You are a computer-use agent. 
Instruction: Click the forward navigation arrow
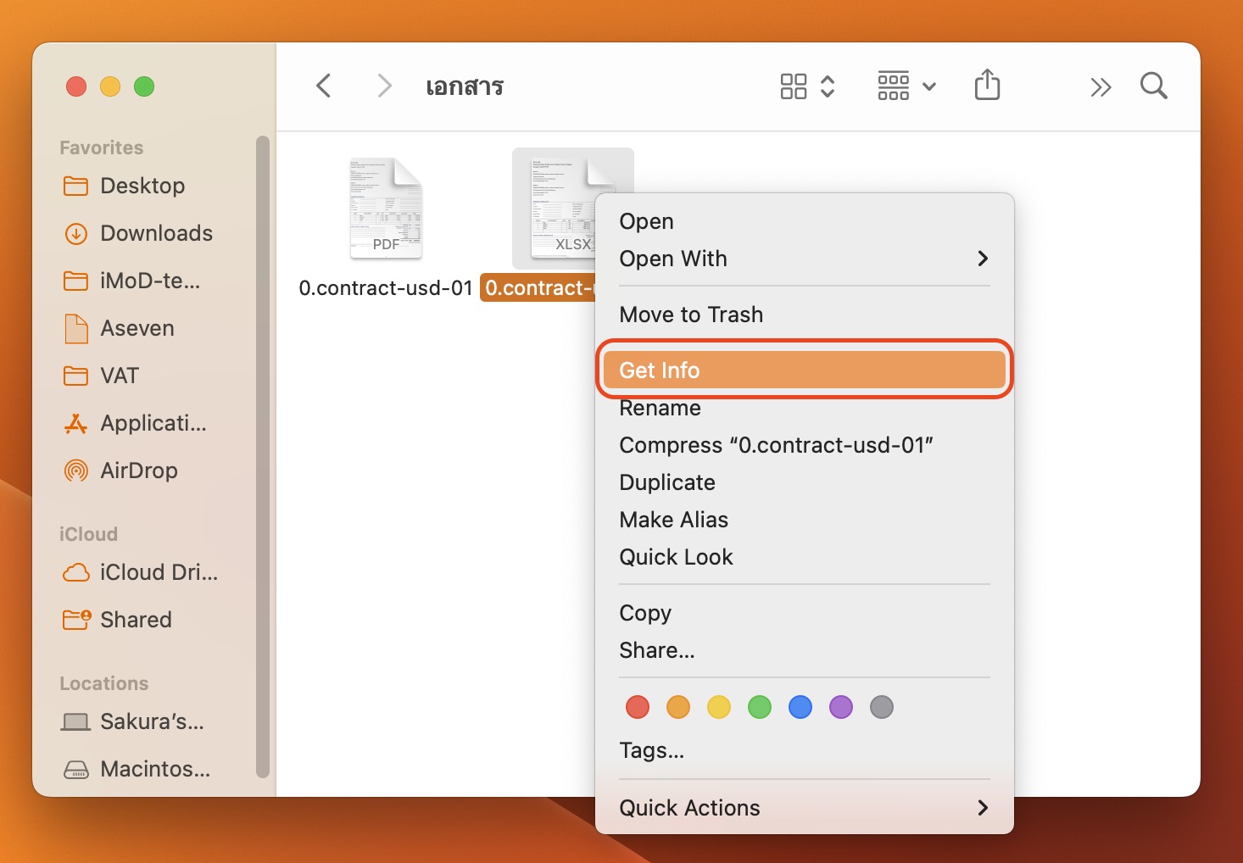pos(384,86)
